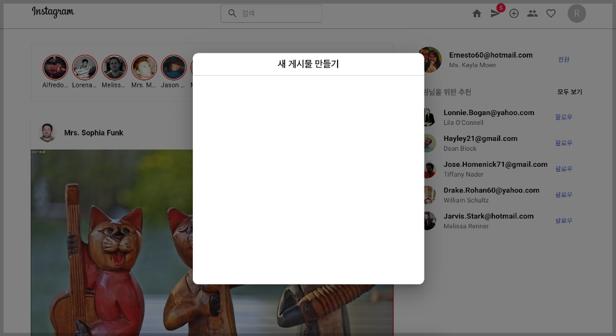
Task: Follow Jarvis.Stark@hotmail.com
Action: [x=564, y=220]
